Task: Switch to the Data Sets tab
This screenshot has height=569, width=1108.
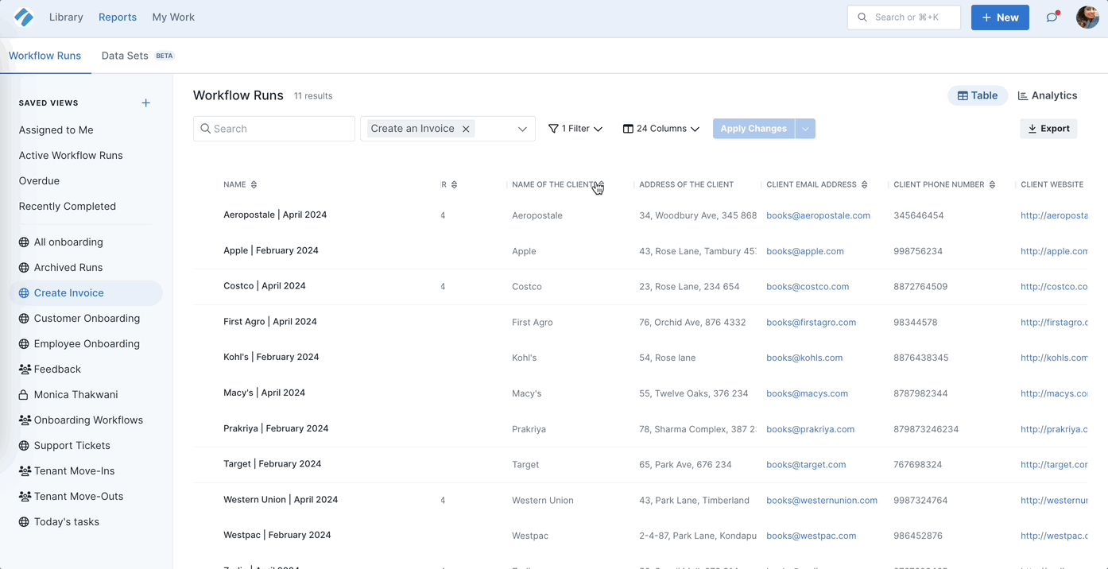Action: tap(126, 56)
